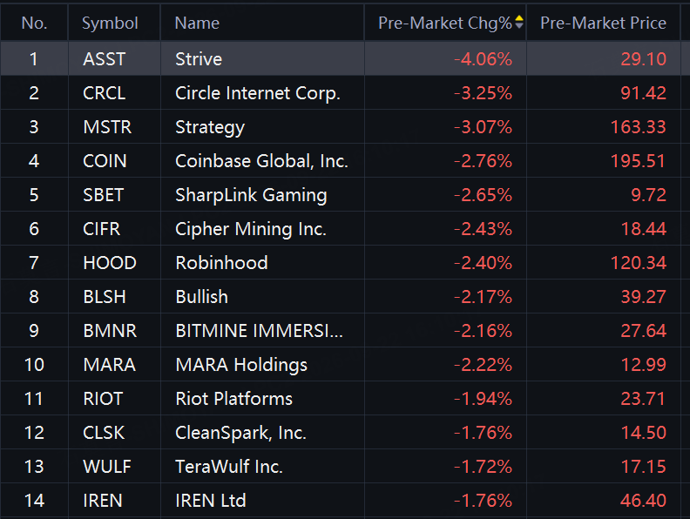Click CleanSpark, Inc. stock name
The width and height of the screenshot is (690, 519).
point(240,433)
